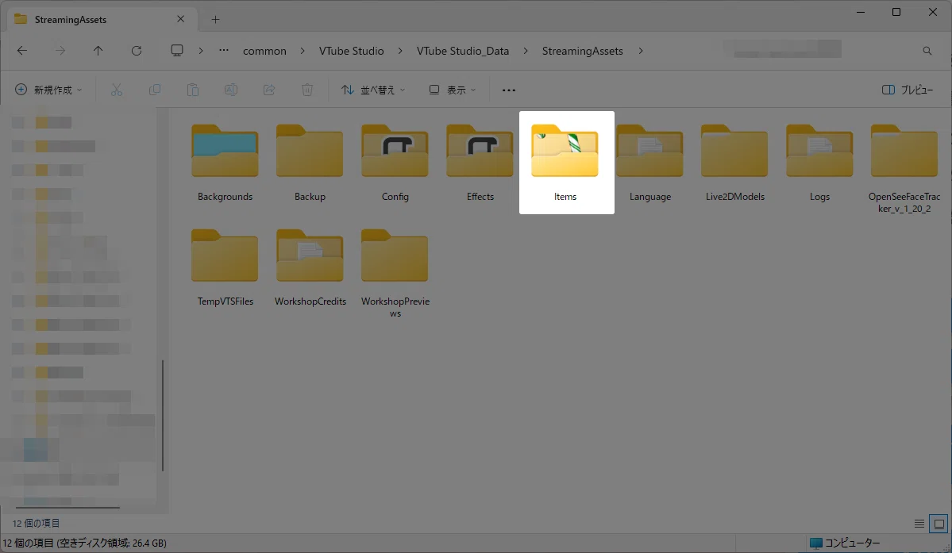The height and width of the screenshot is (553, 952).
Task: Select the StreamingAssets tab
Action: (x=102, y=19)
